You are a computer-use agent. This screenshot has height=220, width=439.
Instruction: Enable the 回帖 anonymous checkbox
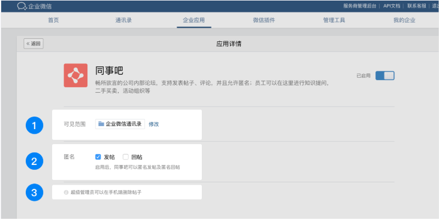click(x=125, y=157)
